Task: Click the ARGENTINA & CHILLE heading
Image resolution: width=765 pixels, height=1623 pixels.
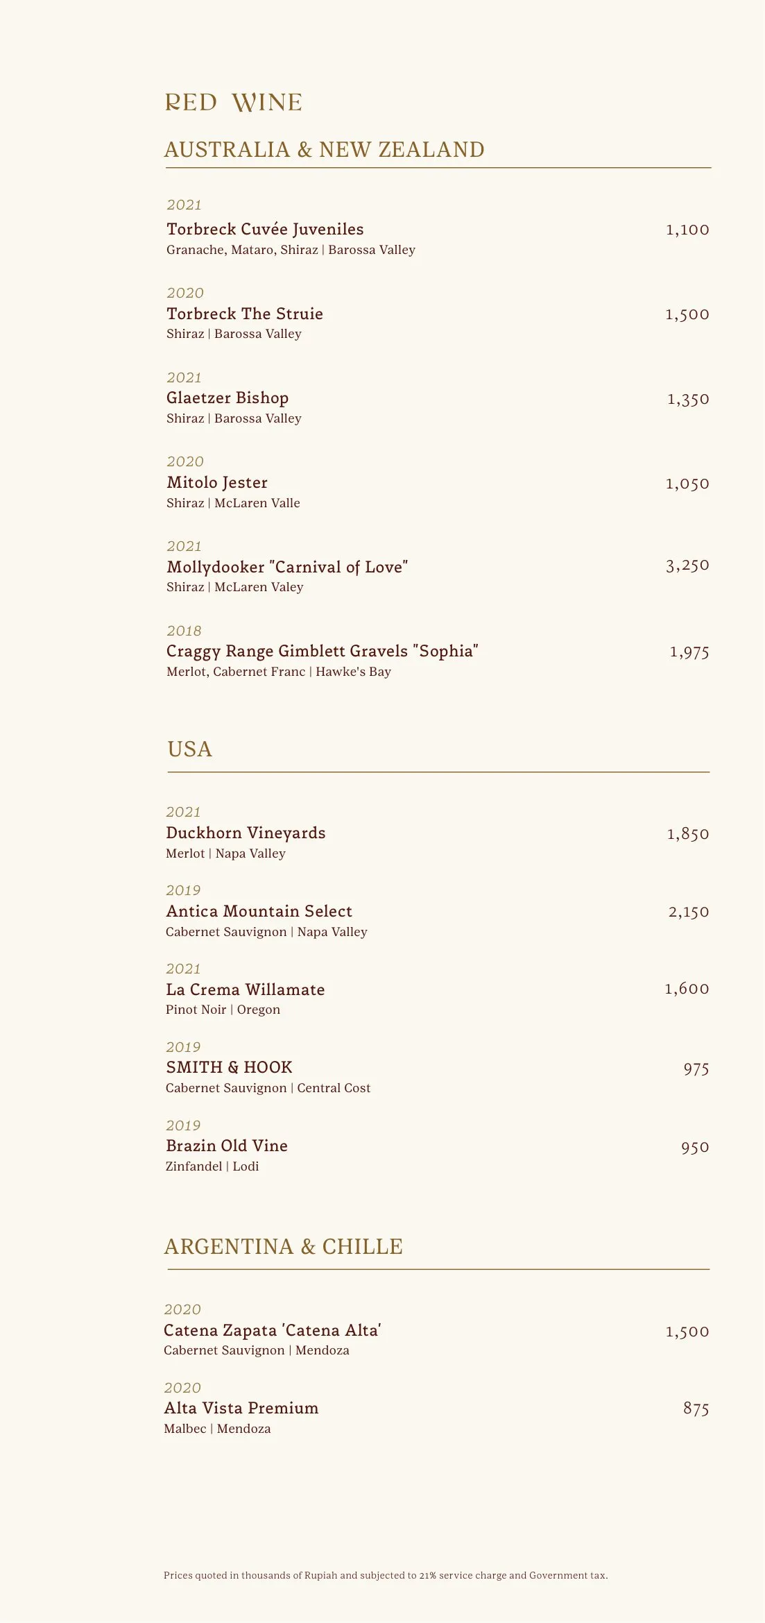Action: pyautogui.click(x=283, y=1247)
